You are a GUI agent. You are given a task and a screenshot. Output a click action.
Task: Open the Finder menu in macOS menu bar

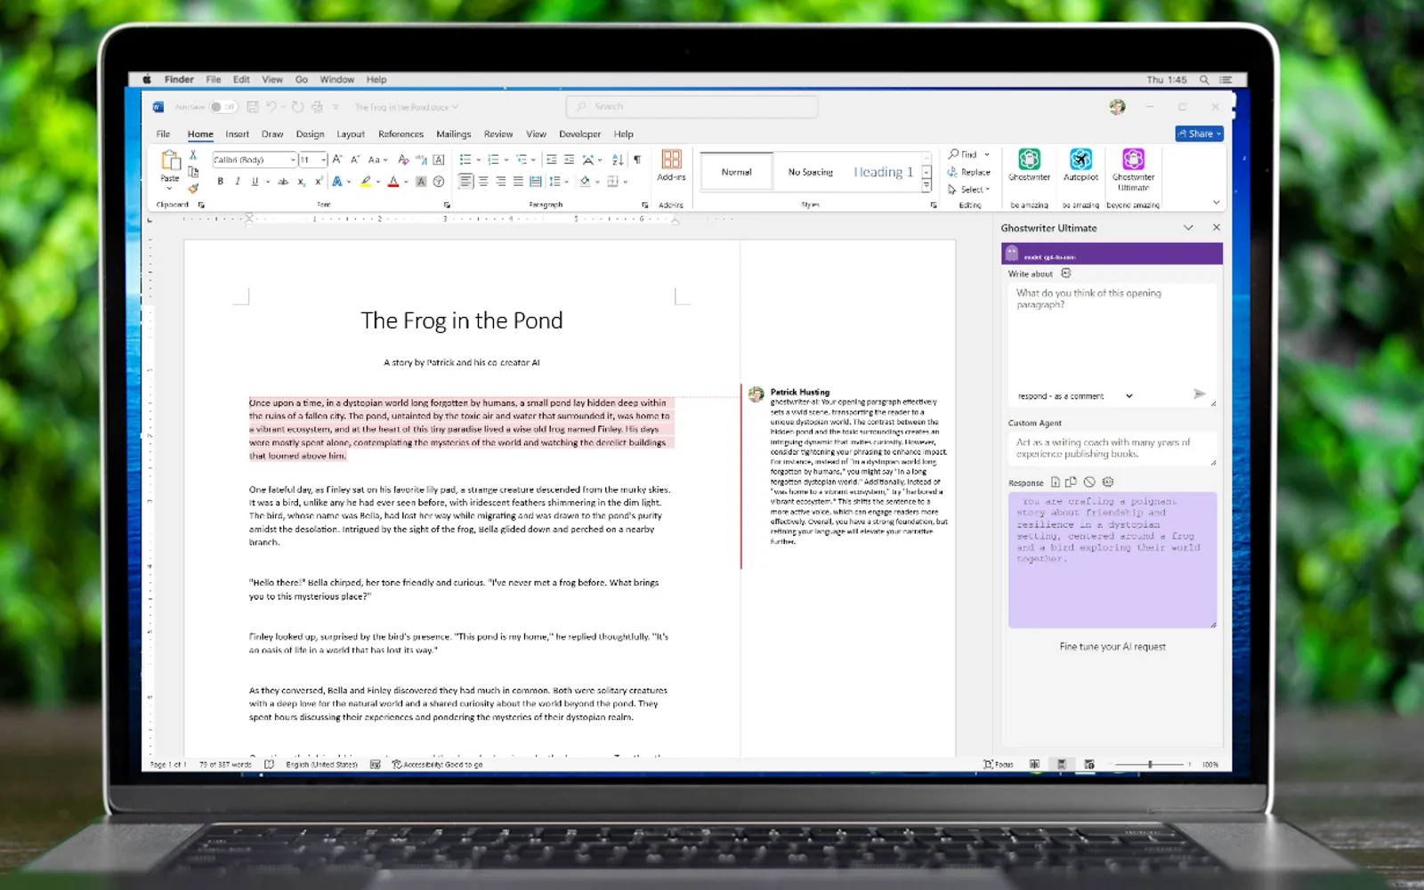click(179, 79)
